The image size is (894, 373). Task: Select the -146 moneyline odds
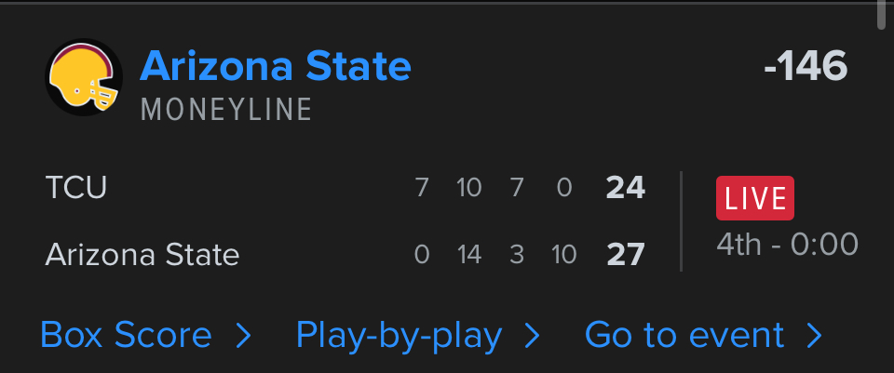[x=805, y=67]
